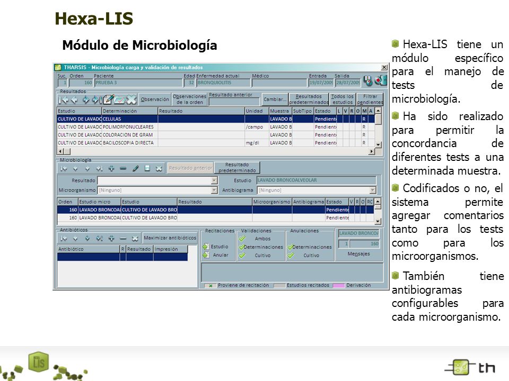Go to first record in Microbiología toolbar

(x=64, y=168)
